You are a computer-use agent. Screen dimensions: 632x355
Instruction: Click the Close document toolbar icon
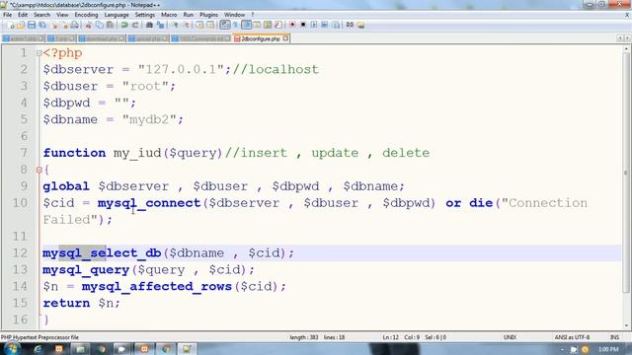click(x=54, y=25)
